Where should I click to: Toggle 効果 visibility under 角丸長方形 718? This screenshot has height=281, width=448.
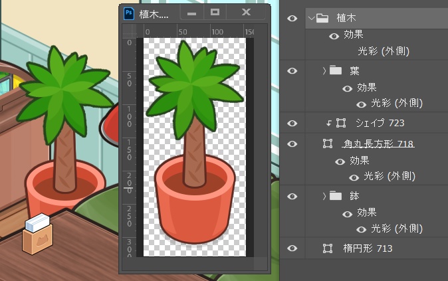pos(340,161)
